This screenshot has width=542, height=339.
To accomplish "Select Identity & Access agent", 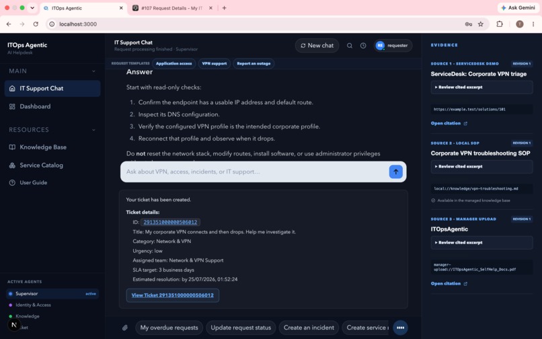I will (x=52, y=305).
